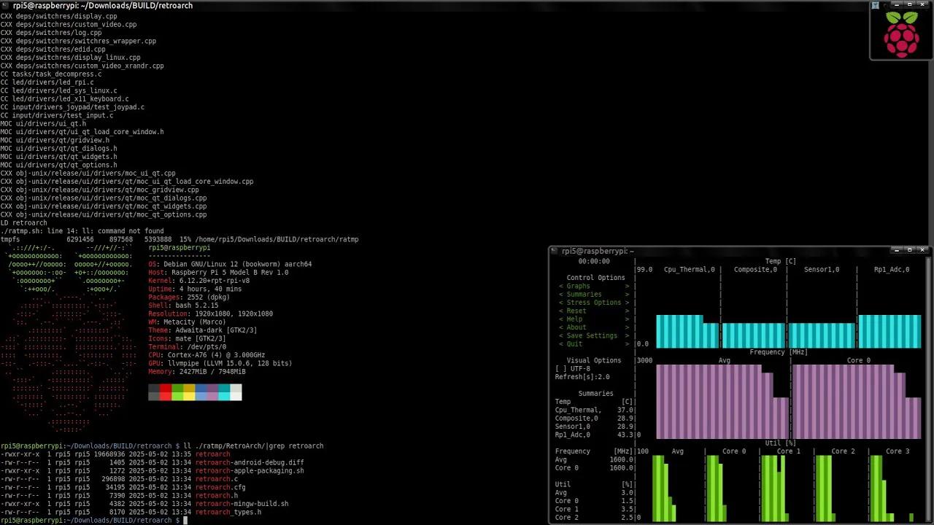Click Quit in s-tui Control Options

click(593, 344)
